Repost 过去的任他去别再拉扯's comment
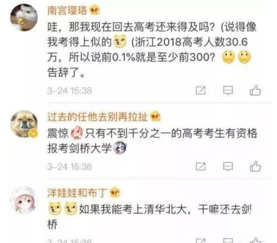The width and height of the screenshot is (277, 243). tap(201, 166)
